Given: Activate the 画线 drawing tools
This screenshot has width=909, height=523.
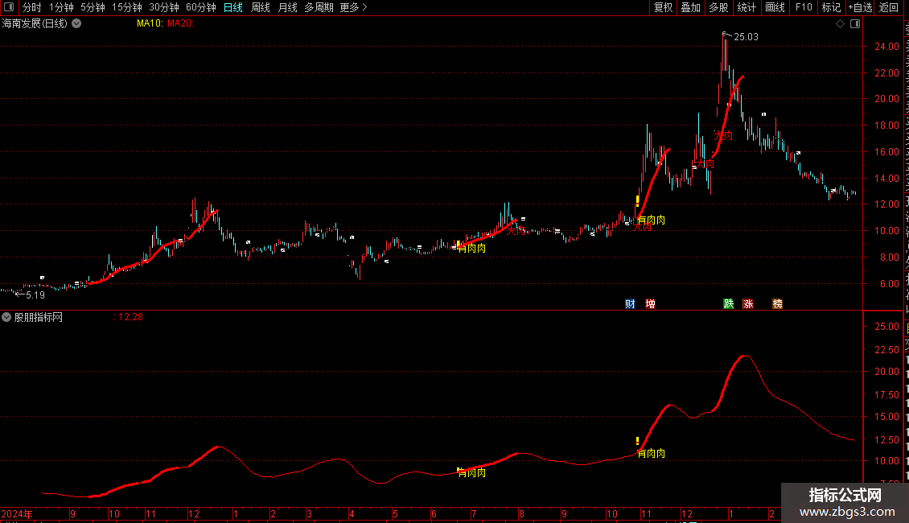Looking at the screenshot, I should click(x=775, y=7).
